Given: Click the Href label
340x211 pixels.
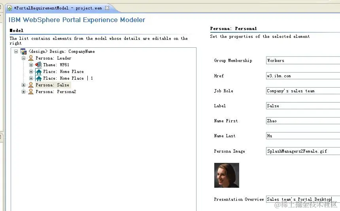Looking at the screenshot, I should tap(219, 76).
